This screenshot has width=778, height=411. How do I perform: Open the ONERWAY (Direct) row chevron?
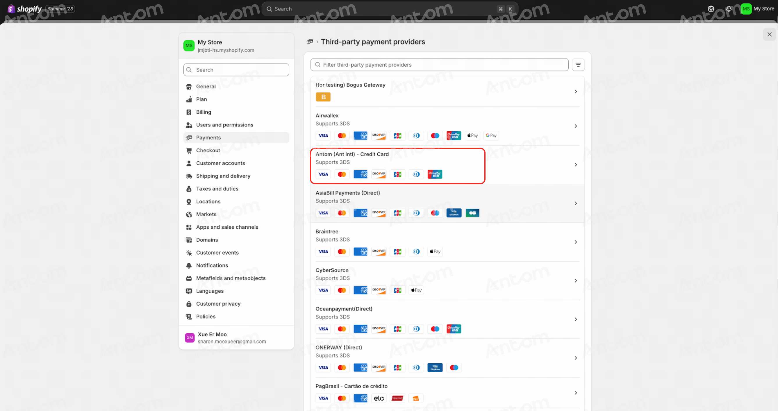coord(576,358)
